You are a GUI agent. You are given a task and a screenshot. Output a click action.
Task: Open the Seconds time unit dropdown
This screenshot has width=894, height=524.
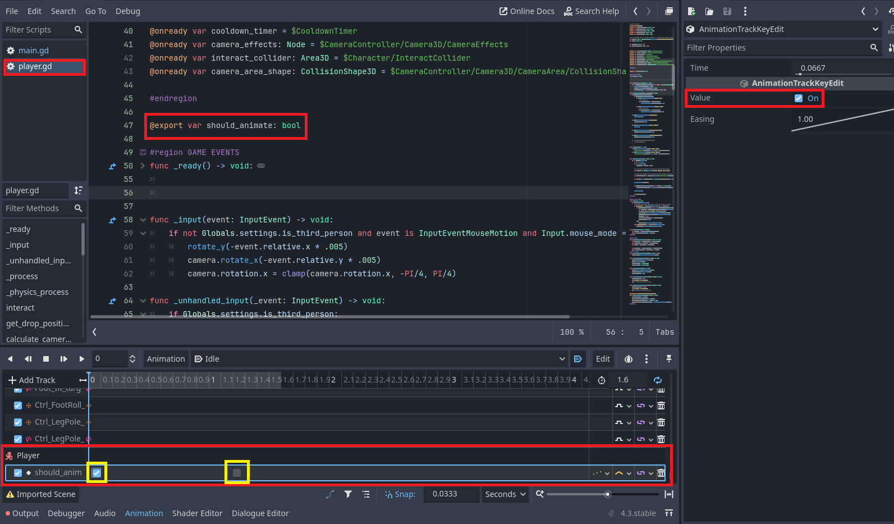click(x=506, y=494)
